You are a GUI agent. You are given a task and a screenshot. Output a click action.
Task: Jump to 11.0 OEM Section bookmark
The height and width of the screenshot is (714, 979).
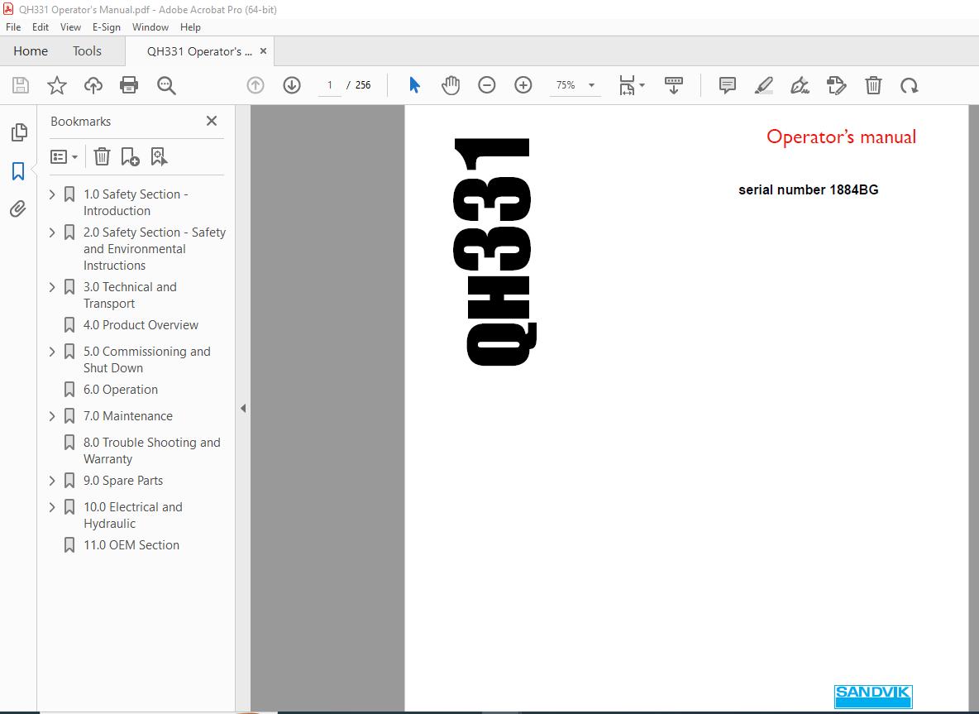131,545
